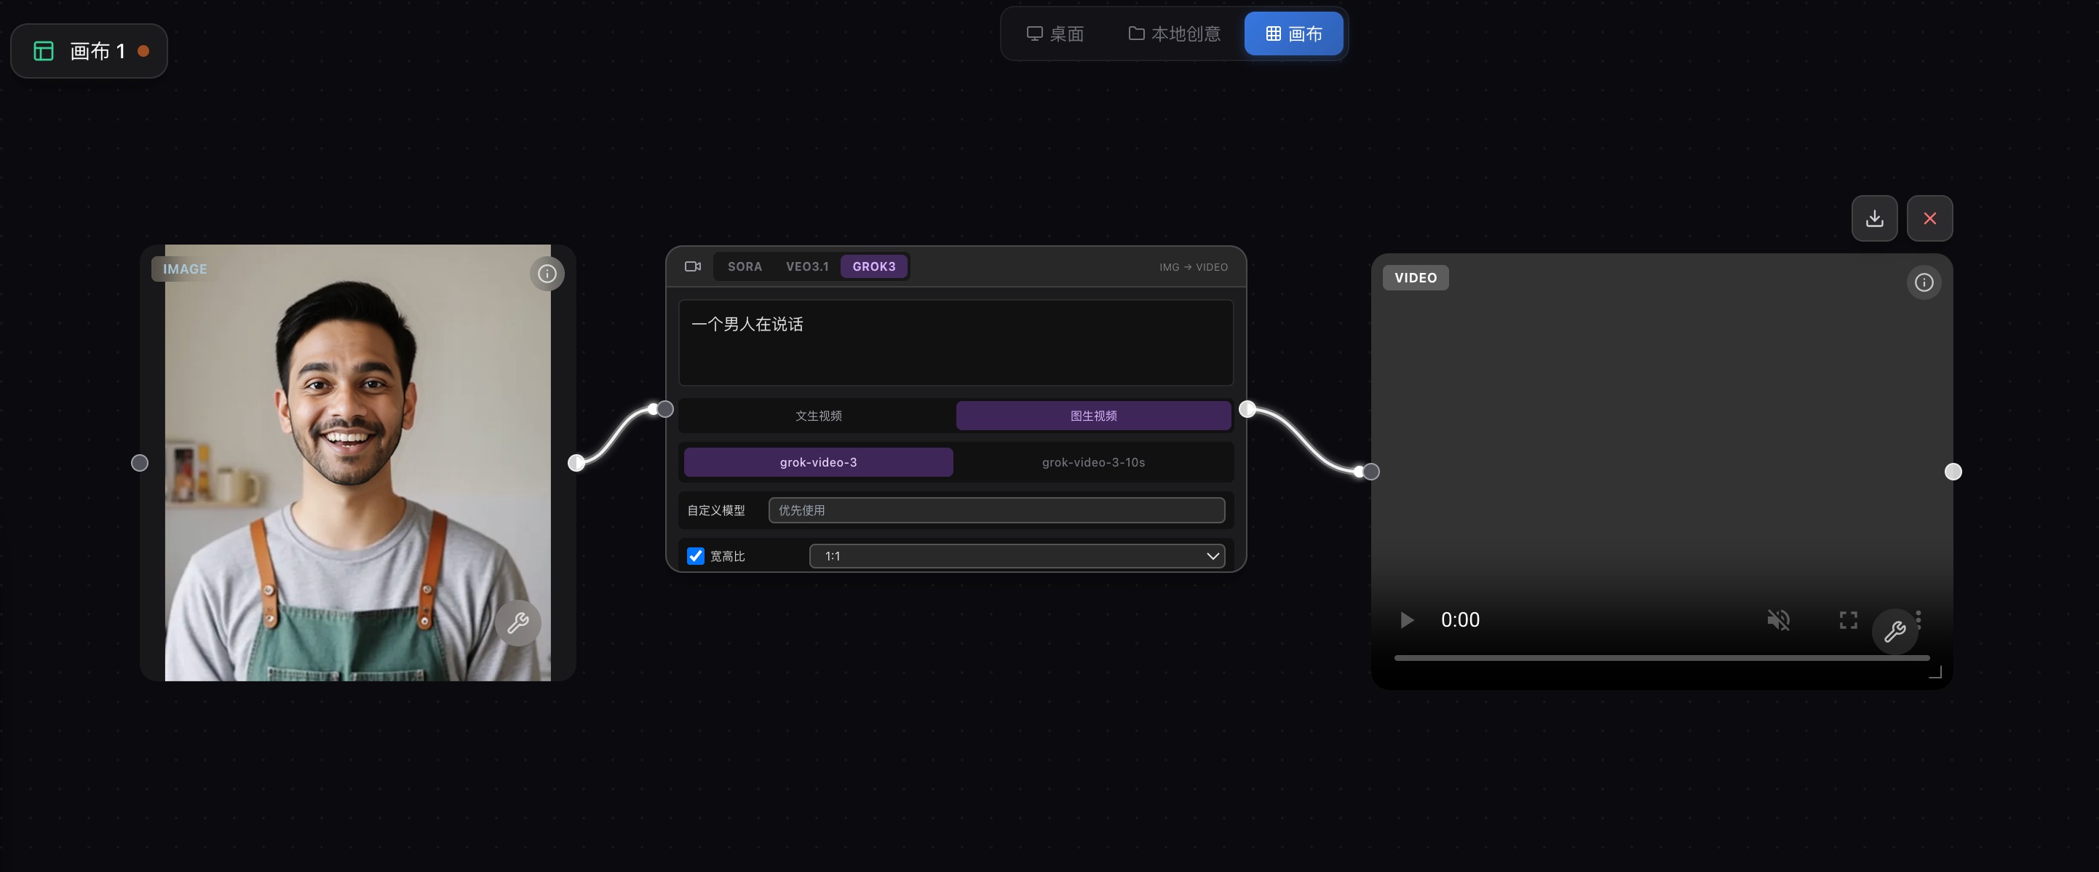Click wrench tool icon on image node
The image size is (2099, 872).
tap(518, 624)
